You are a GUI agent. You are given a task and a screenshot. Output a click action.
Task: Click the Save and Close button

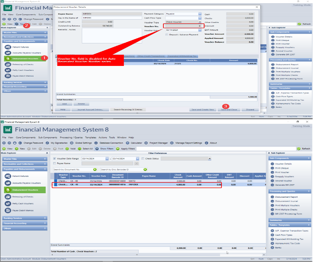click(229, 110)
